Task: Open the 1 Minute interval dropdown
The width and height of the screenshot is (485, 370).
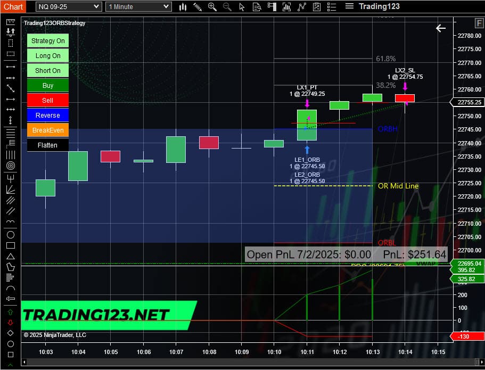Action: click(138, 6)
